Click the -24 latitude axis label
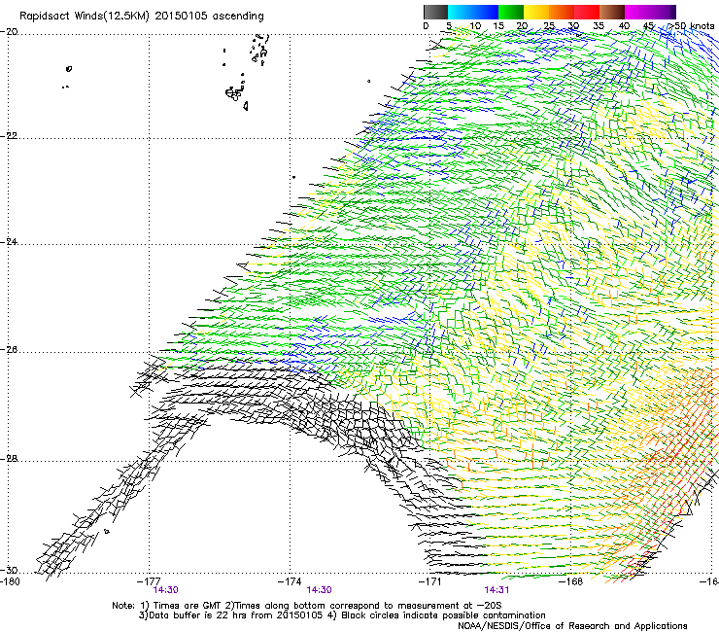 [x=9, y=242]
